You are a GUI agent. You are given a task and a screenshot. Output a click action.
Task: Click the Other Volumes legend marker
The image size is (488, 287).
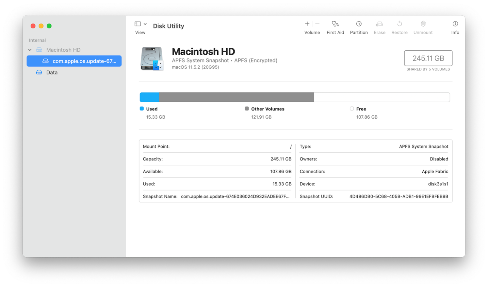tap(247, 109)
